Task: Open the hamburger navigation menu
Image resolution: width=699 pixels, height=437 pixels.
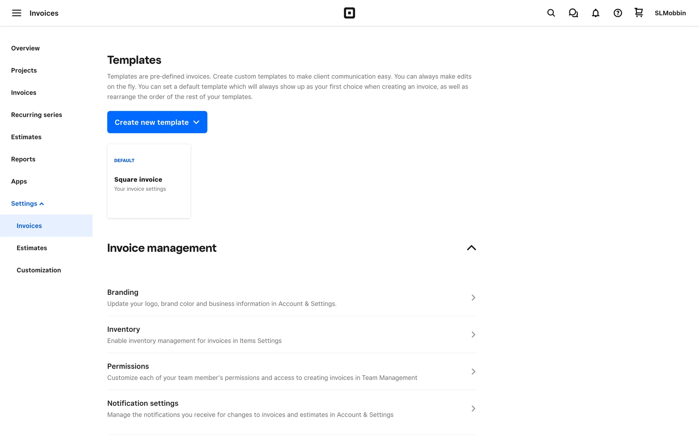Action: point(16,13)
